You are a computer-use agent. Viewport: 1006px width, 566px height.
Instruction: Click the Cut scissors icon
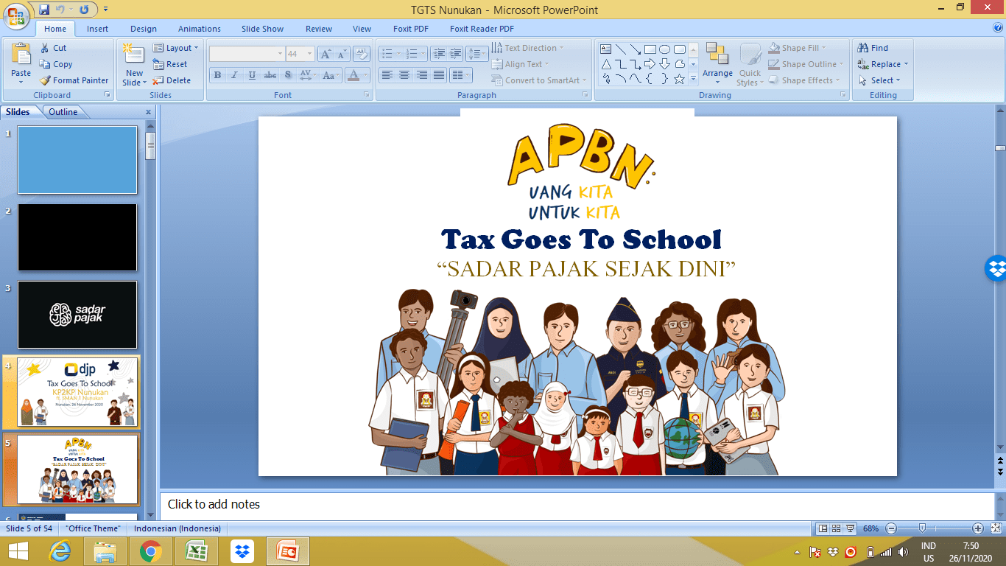[45, 48]
